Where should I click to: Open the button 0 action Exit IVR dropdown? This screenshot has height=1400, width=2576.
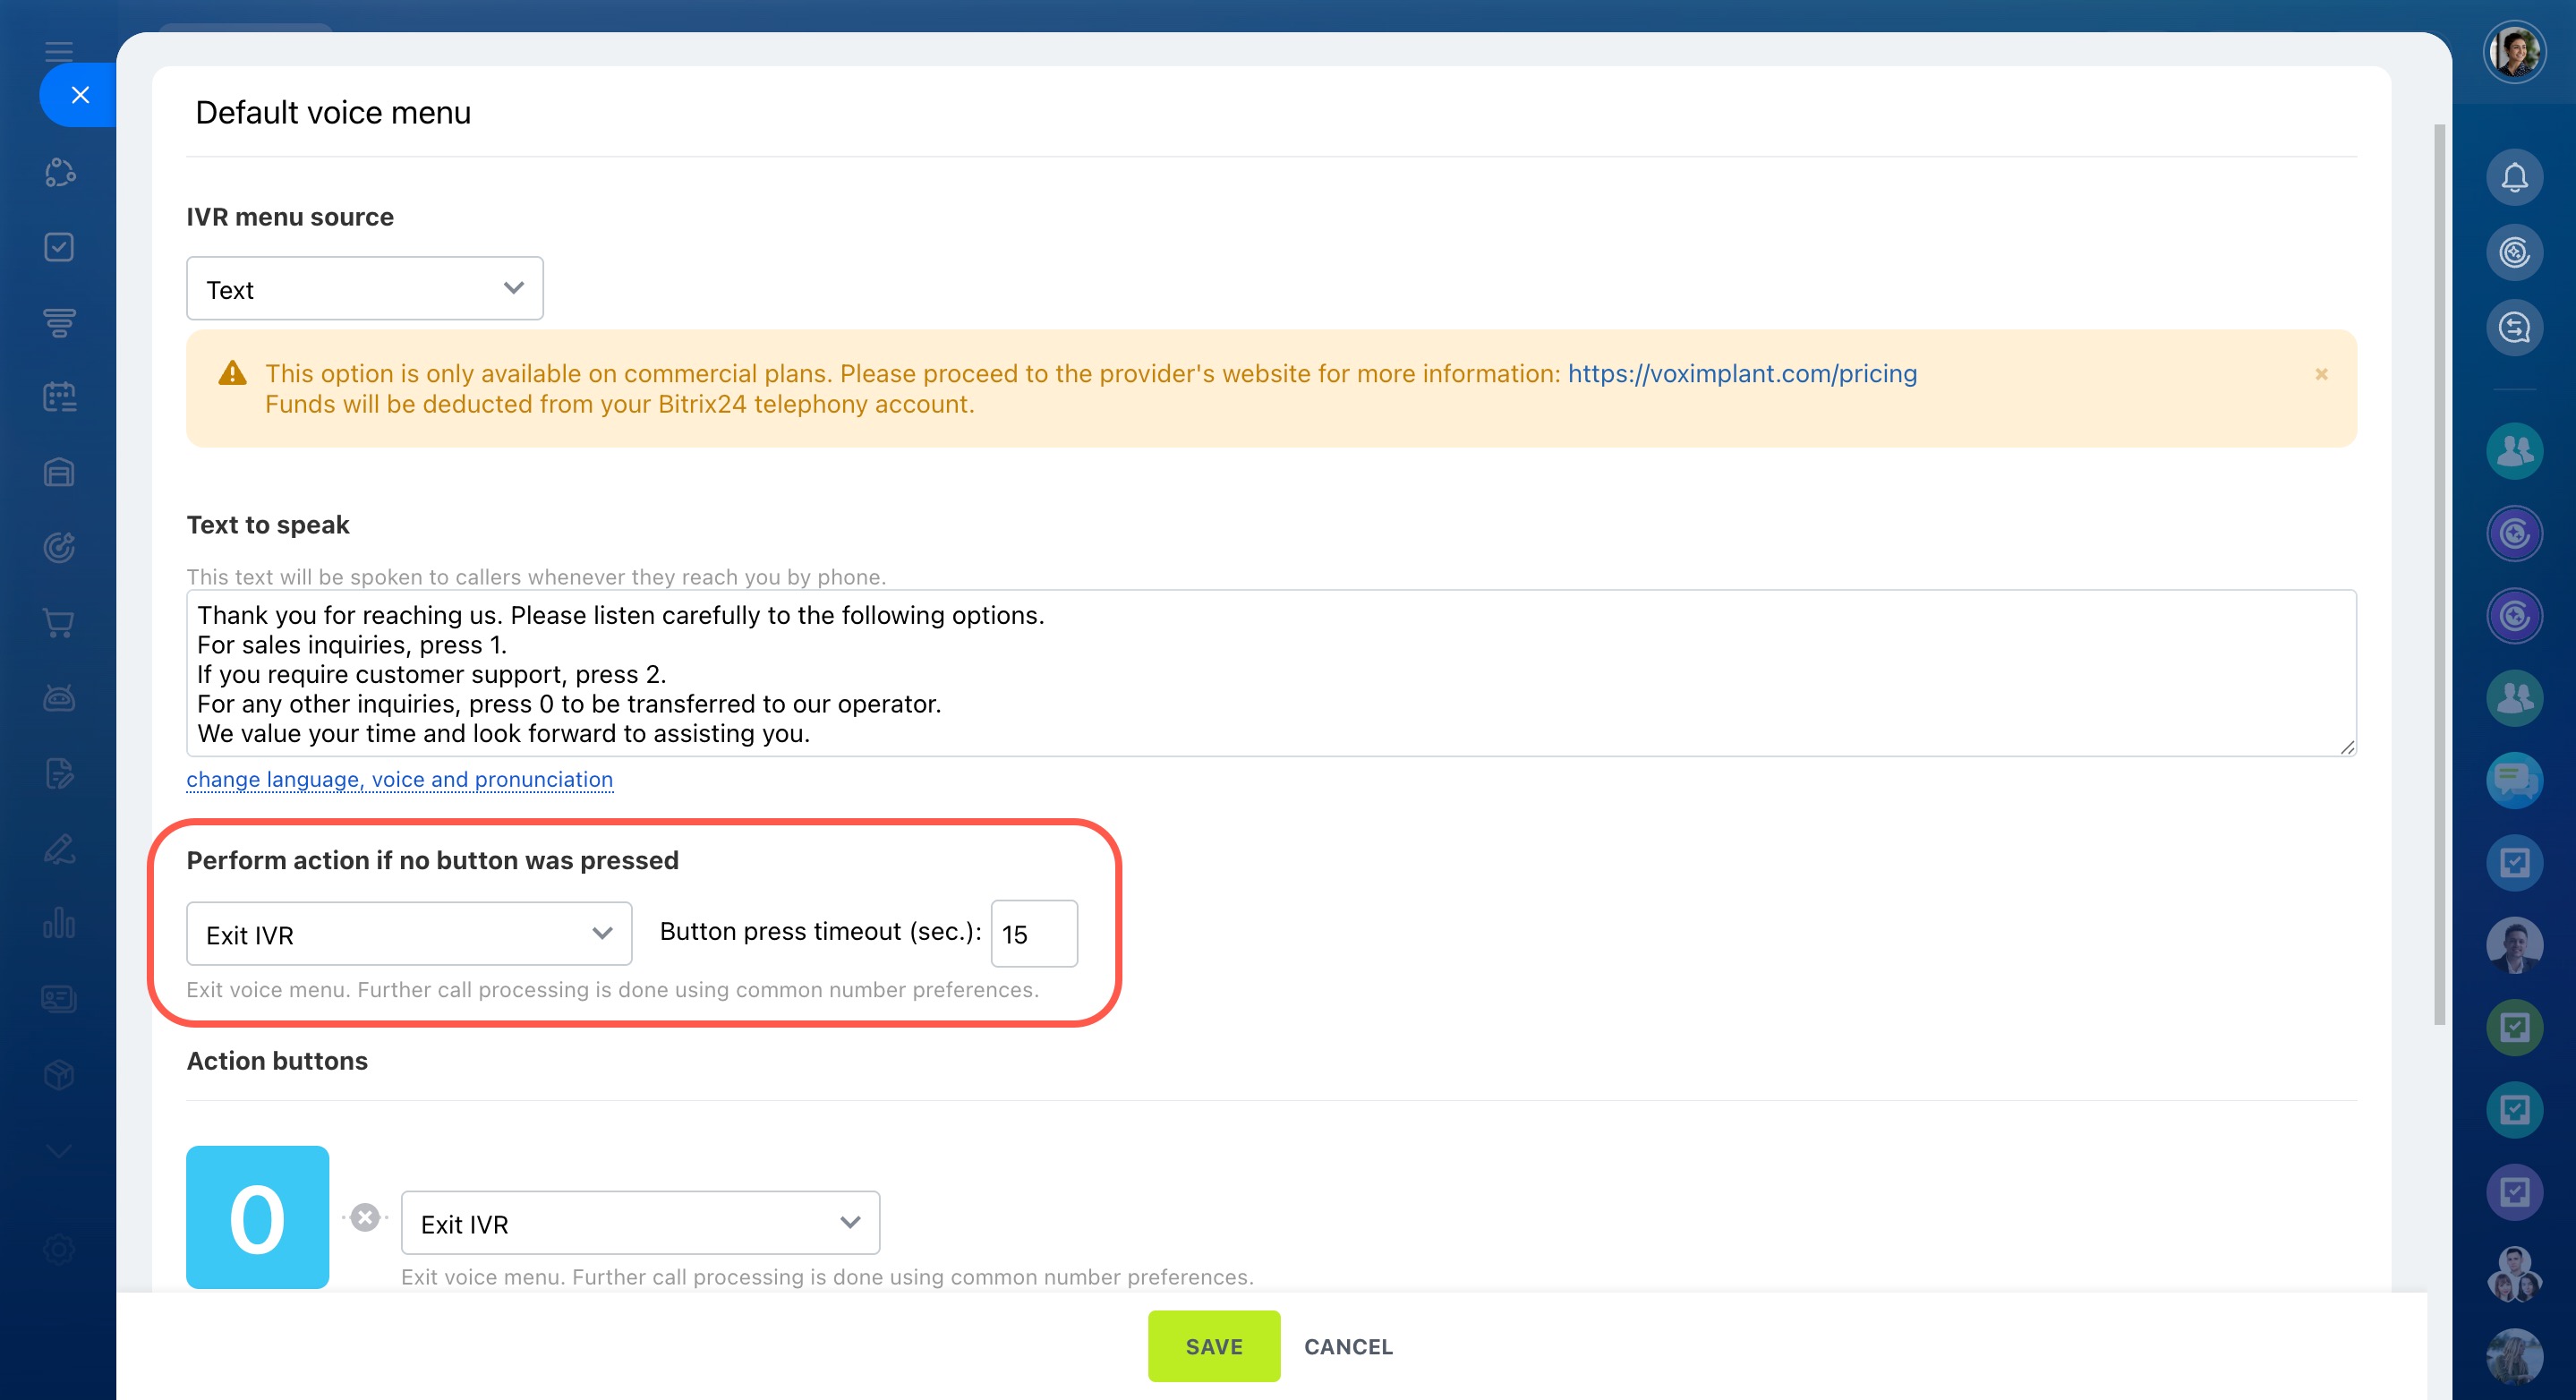click(x=640, y=1223)
